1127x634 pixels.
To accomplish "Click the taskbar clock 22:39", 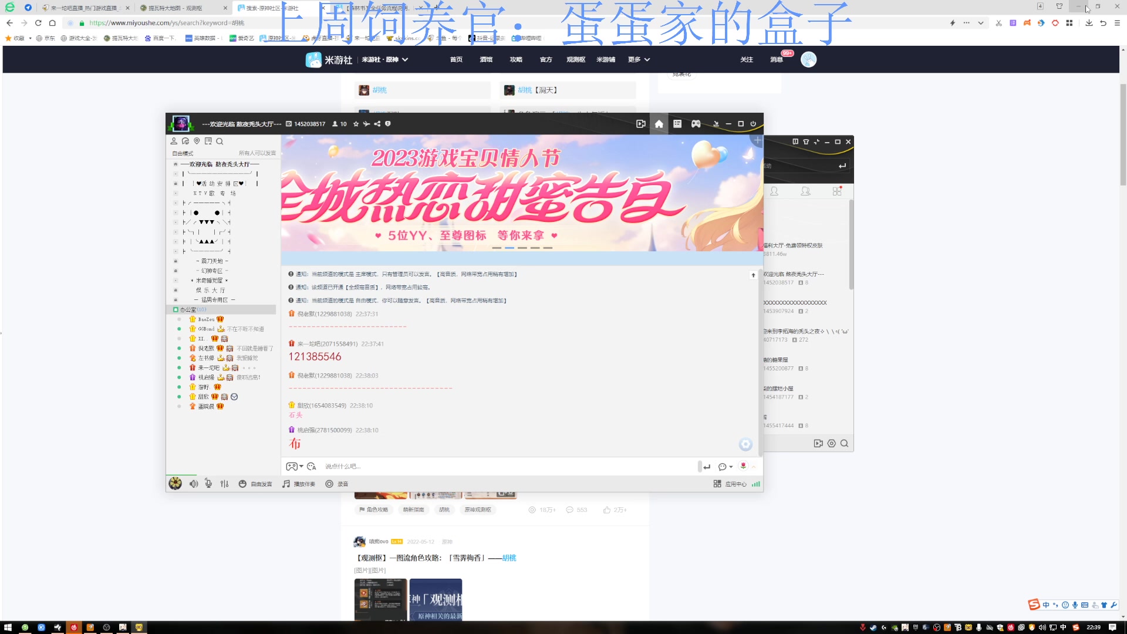I will [1094, 627].
